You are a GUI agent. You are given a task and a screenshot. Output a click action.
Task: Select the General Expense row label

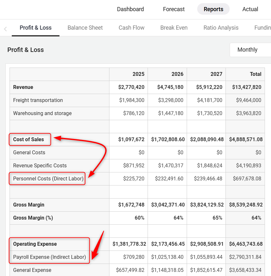tap(32, 270)
